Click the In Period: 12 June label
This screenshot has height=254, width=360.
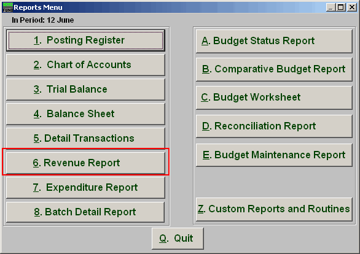43,20
